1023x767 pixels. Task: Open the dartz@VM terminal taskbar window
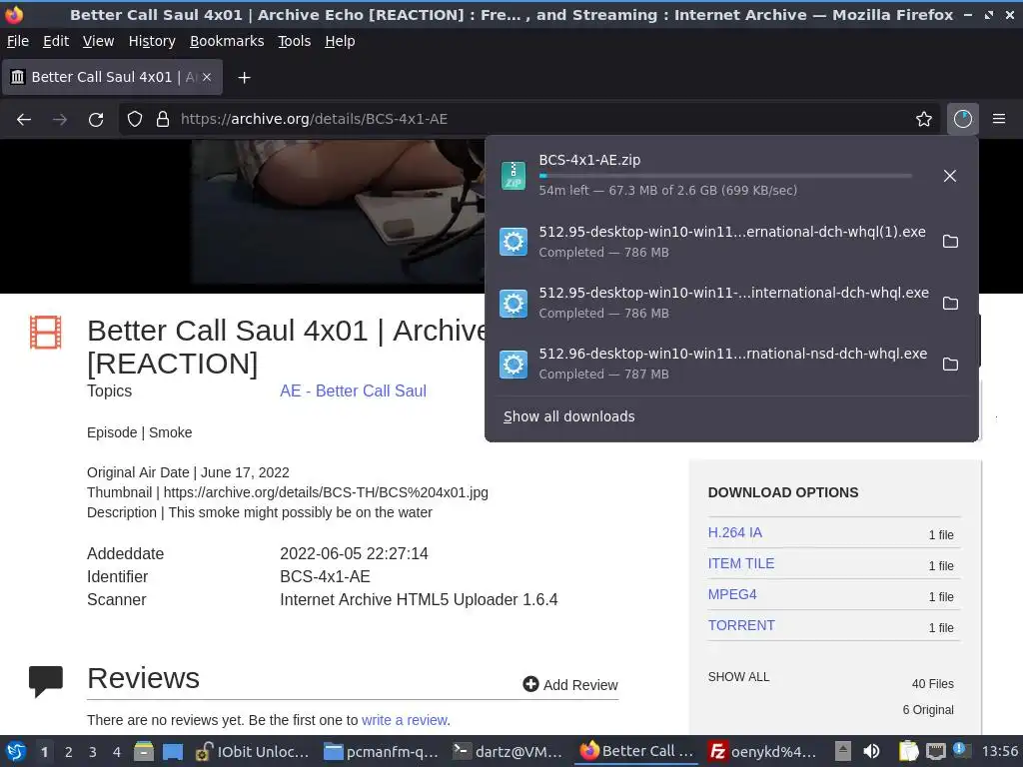509,751
